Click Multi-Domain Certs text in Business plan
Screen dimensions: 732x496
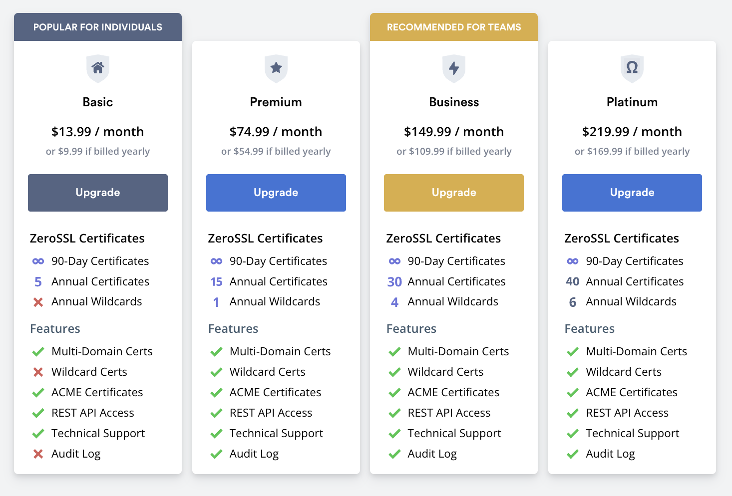click(458, 351)
